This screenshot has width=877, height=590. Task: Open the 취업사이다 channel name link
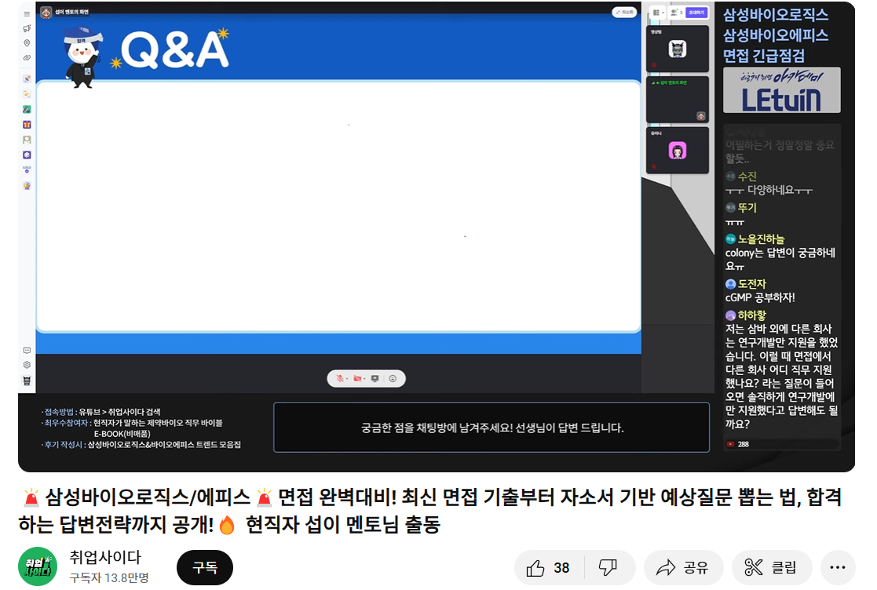coord(105,558)
